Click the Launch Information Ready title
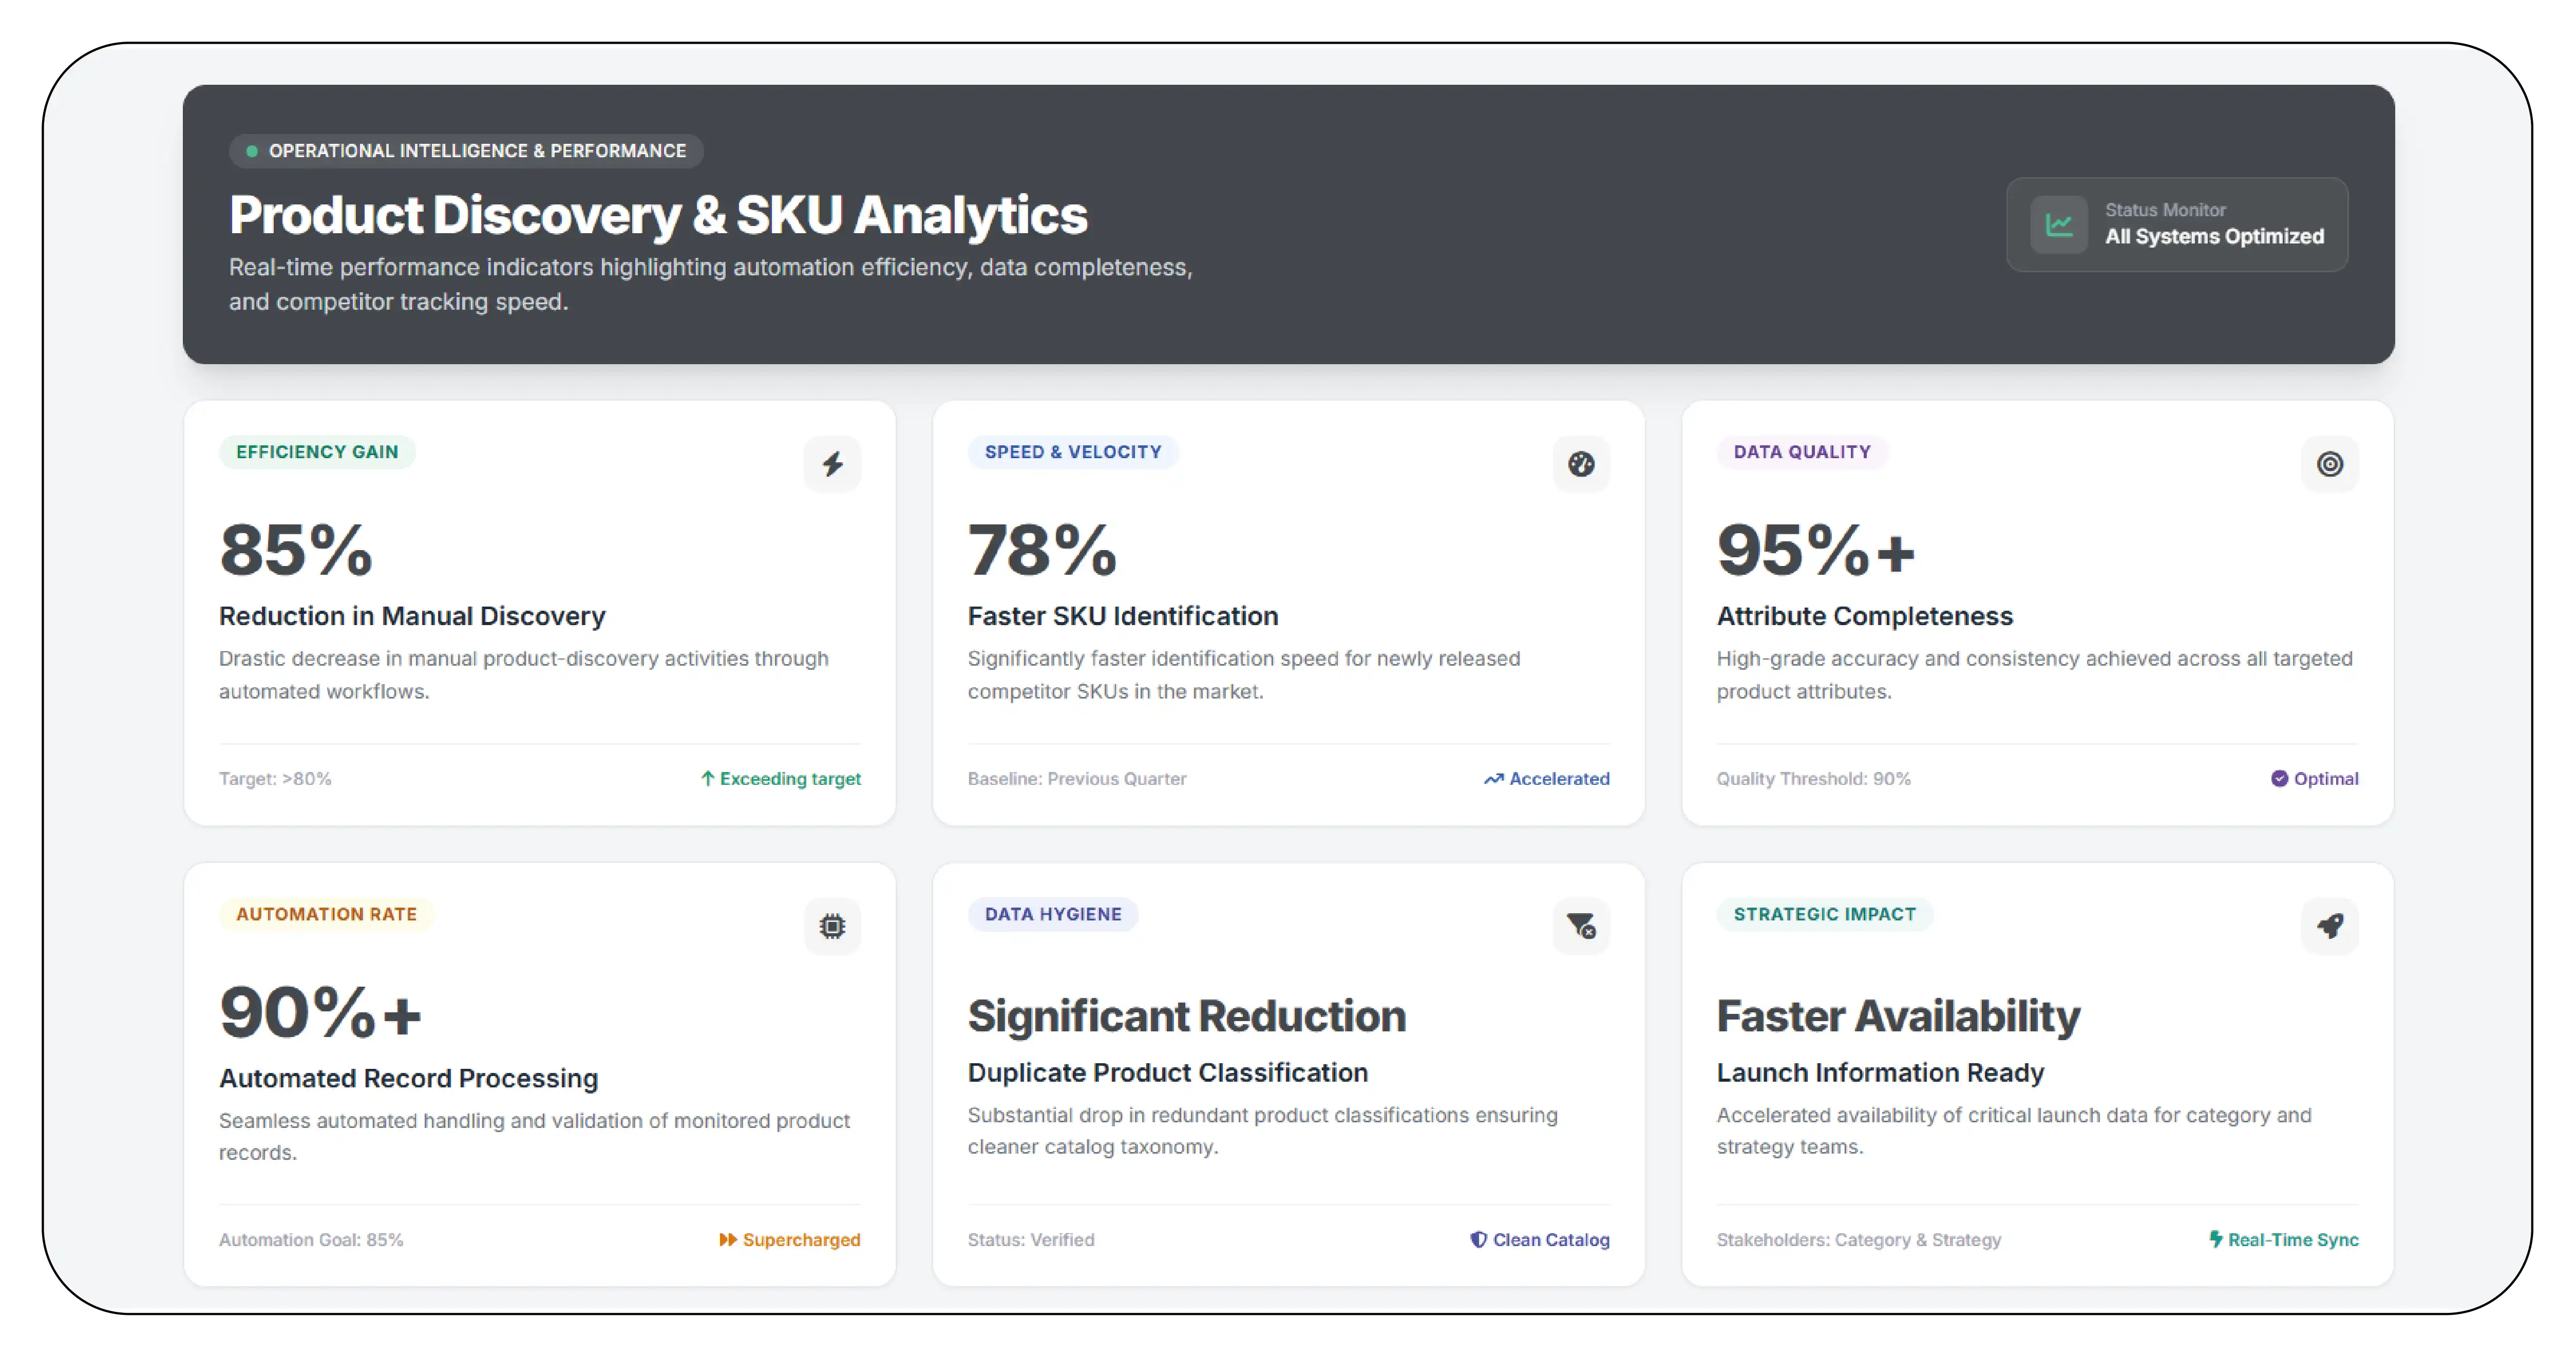 1880,1072
